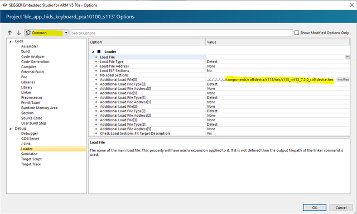
Task: Select Code Analyzer in the tree
Action: 33,56
